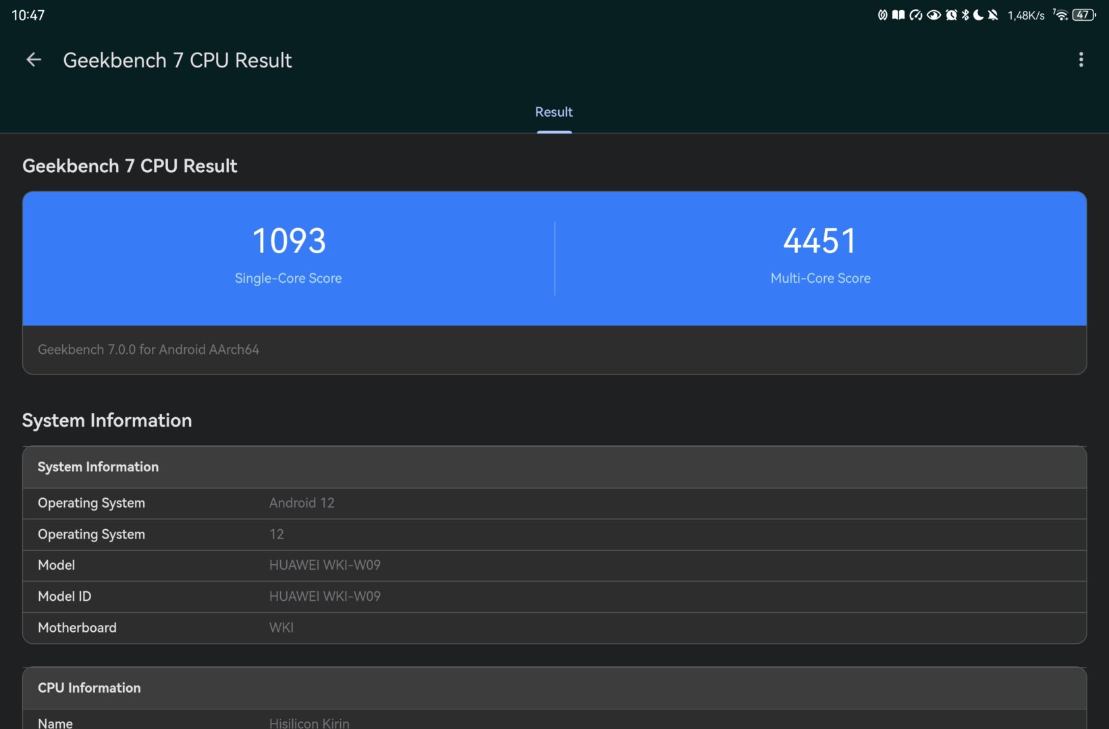
Task: Tap the Hisilicon Kirin CPU name value
Action: pos(309,723)
